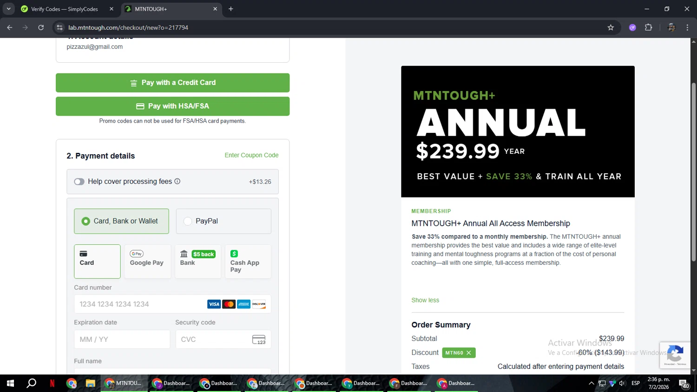Choose the Card payment method tile

tap(97, 261)
